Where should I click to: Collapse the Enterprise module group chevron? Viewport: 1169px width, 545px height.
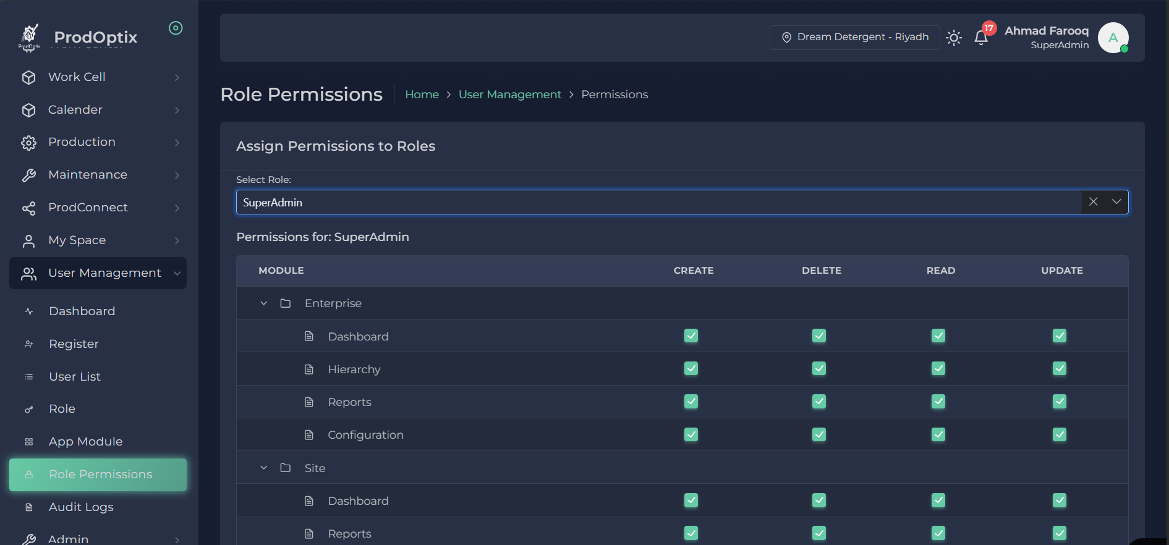[264, 303]
